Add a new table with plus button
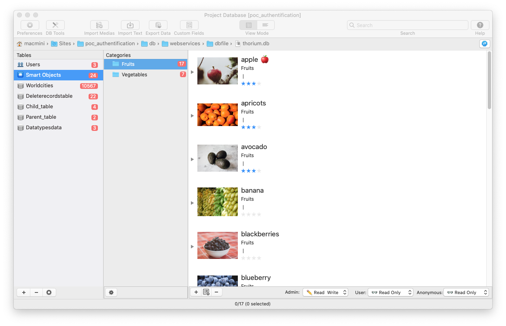This screenshot has height=326, width=506. 23,292
